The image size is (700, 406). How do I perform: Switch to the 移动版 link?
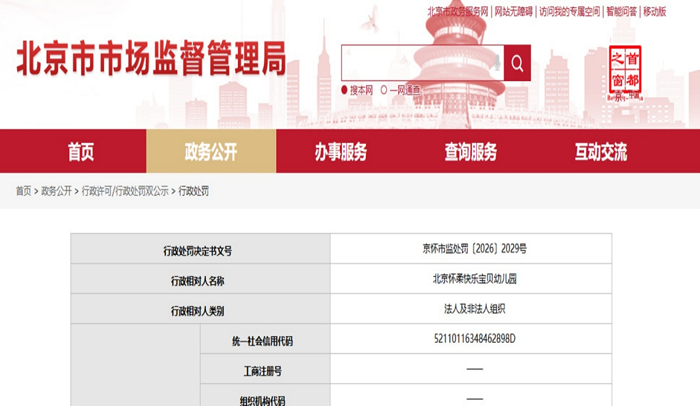click(655, 11)
